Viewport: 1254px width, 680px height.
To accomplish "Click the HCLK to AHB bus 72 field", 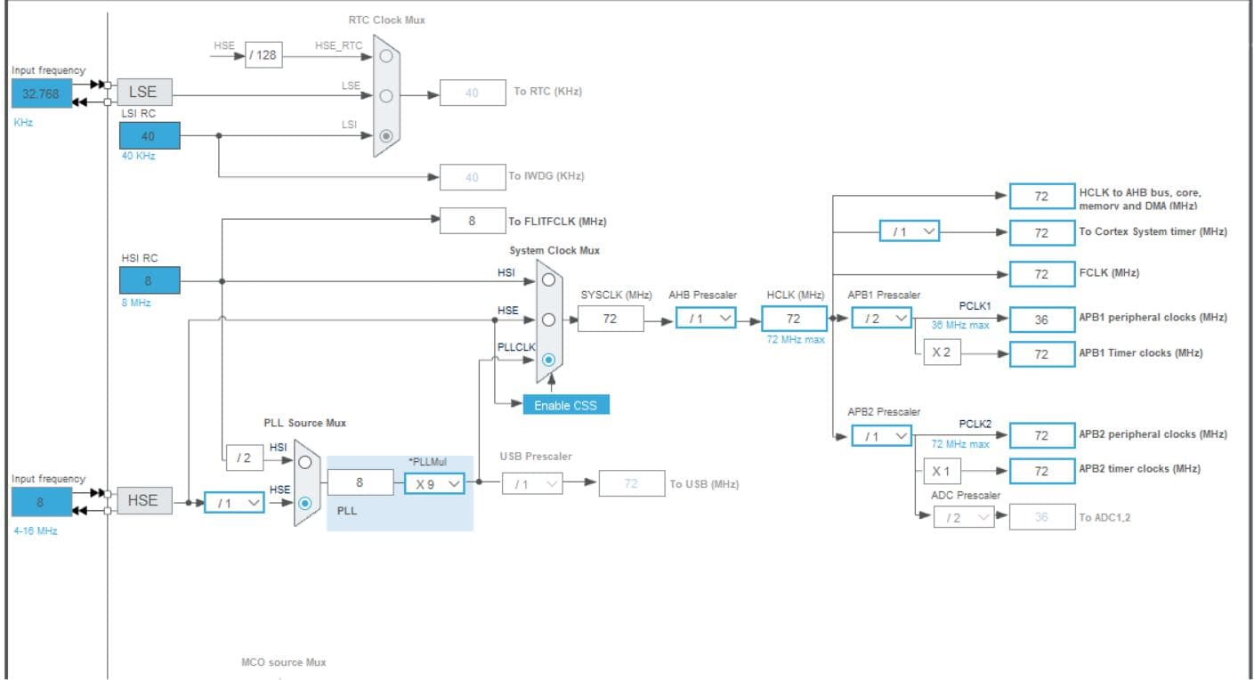I will tap(1042, 197).
